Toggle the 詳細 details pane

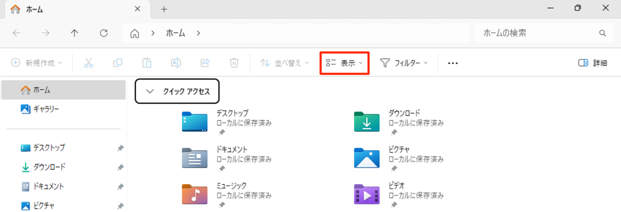[593, 63]
